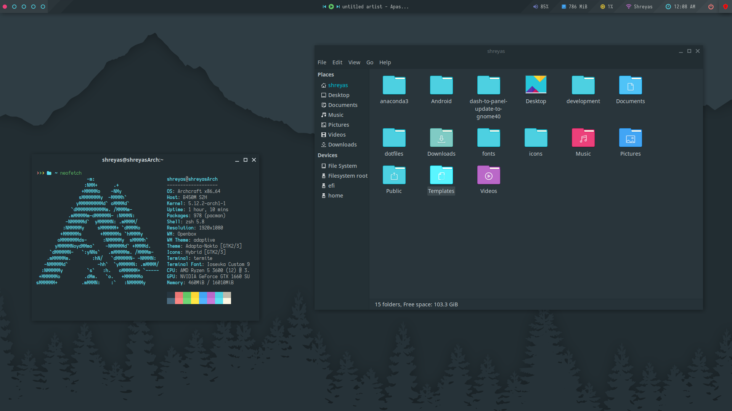Select the Templates folder icon
Viewport: 732px width, 411px height.
coord(441,175)
